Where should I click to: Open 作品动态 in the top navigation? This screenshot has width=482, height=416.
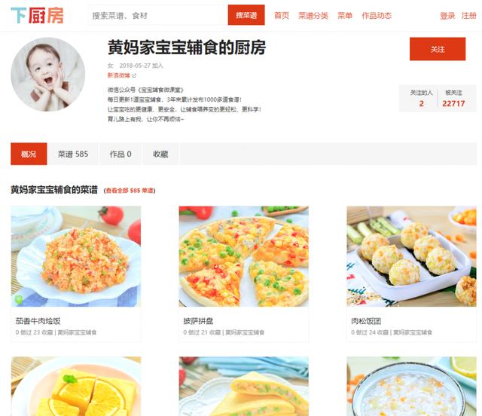[x=377, y=15]
